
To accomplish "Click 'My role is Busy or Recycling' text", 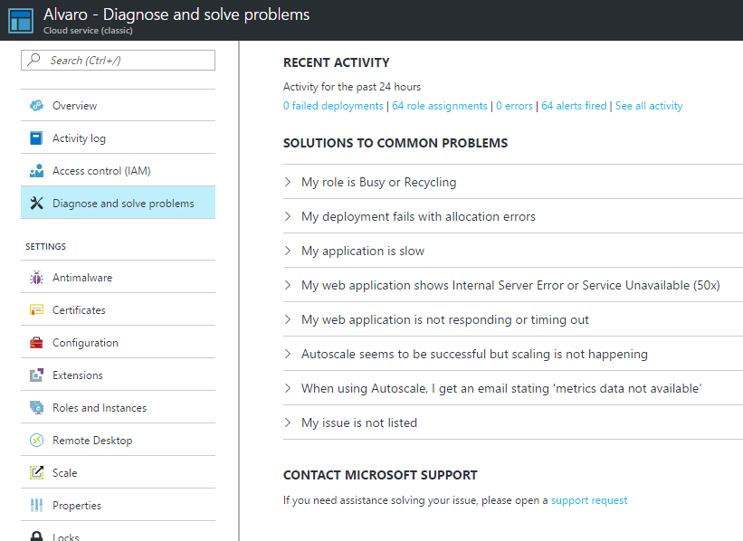I will click(378, 182).
